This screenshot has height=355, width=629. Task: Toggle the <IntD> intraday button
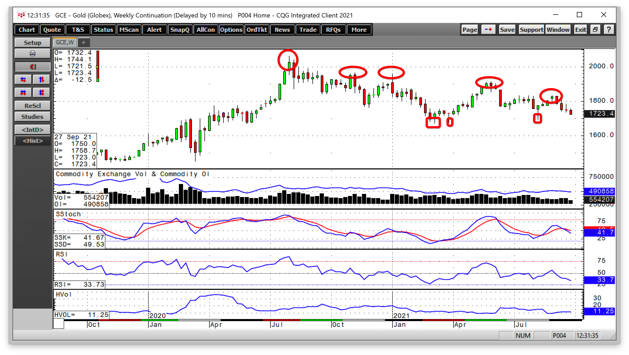tap(32, 130)
